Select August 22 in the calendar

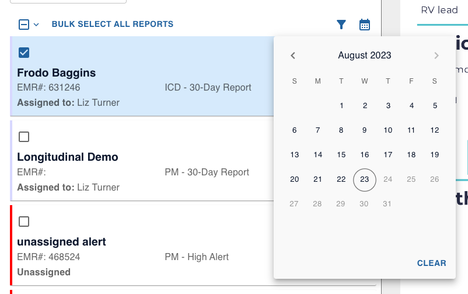click(341, 179)
